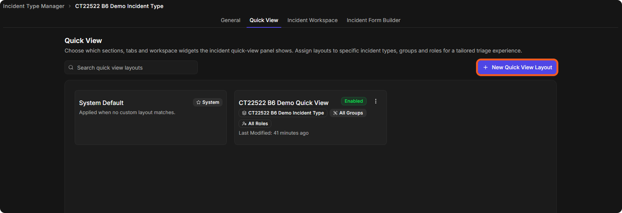Click 'Last Modified: 41 minutes ago' text

point(274,133)
